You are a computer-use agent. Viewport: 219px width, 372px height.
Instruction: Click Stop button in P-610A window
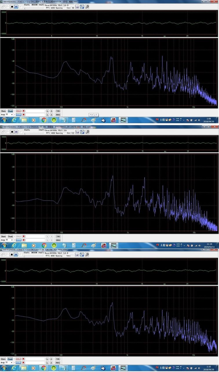coord(12,7)
